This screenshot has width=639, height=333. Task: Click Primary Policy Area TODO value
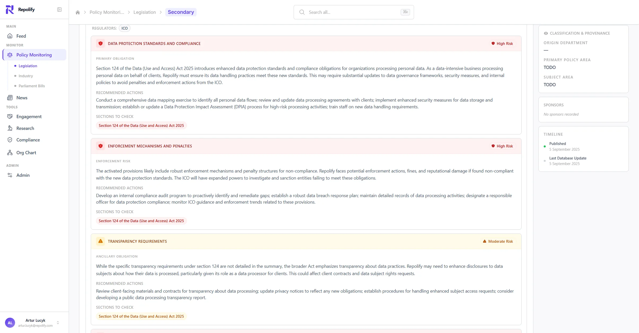click(550, 68)
